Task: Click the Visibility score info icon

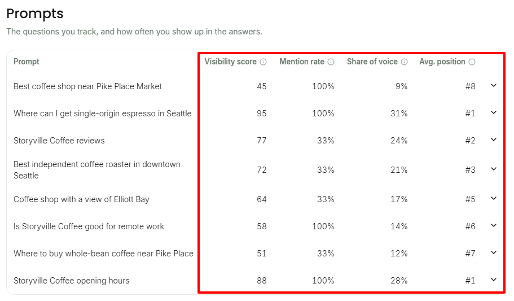Action: (263, 62)
